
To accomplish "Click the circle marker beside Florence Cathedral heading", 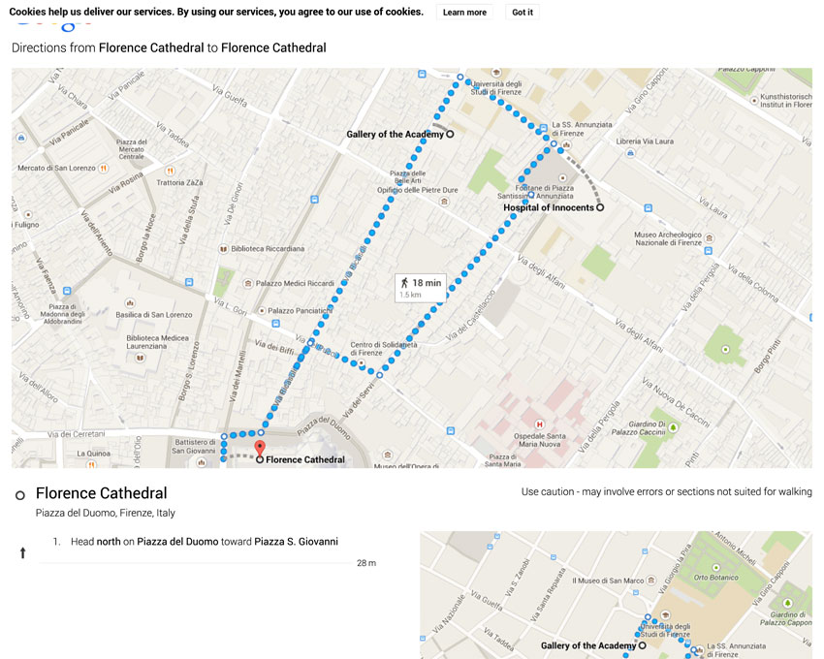I will pyautogui.click(x=19, y=495).
